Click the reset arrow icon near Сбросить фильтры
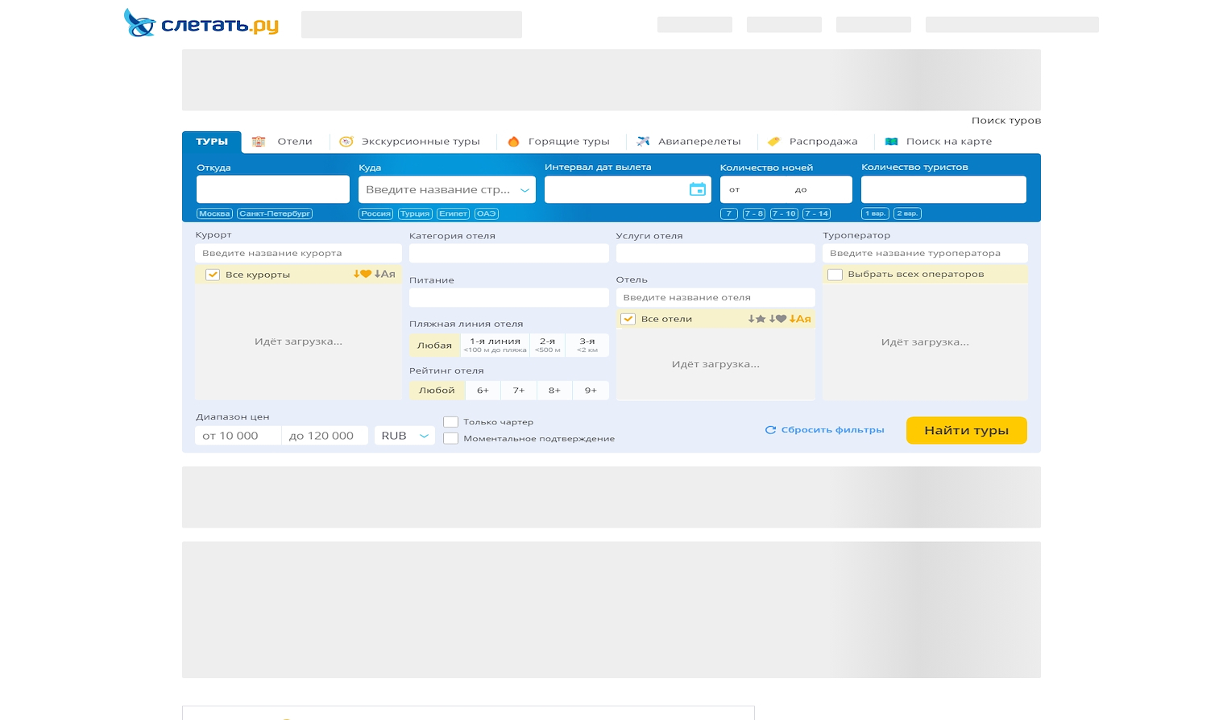 770,430
